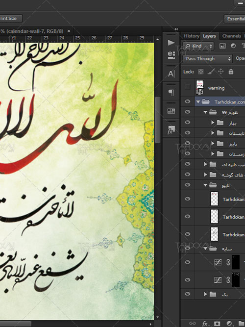The width and height of the screenshot is (245, 327).
Task: Hide the بهار folder visibility eye
Action: click(188, 122)
